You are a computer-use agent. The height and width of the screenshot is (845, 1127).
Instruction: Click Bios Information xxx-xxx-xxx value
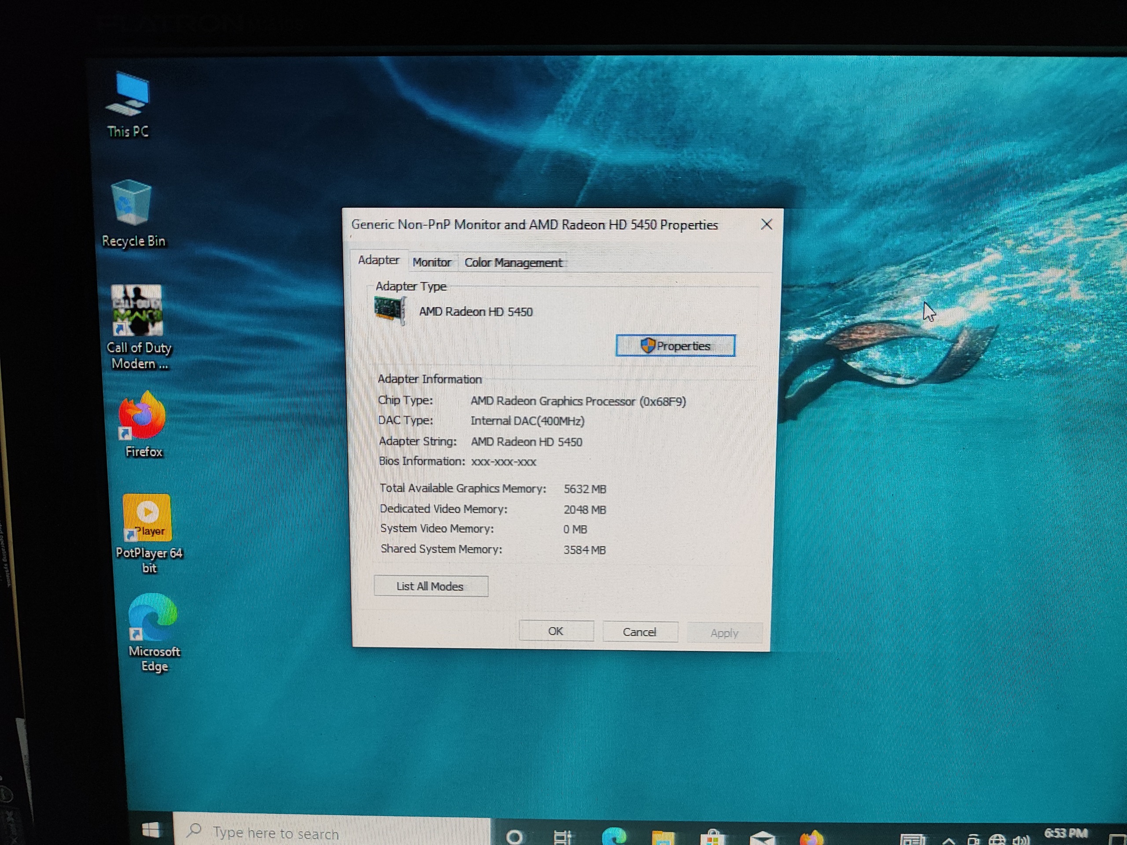pos(503,462)
